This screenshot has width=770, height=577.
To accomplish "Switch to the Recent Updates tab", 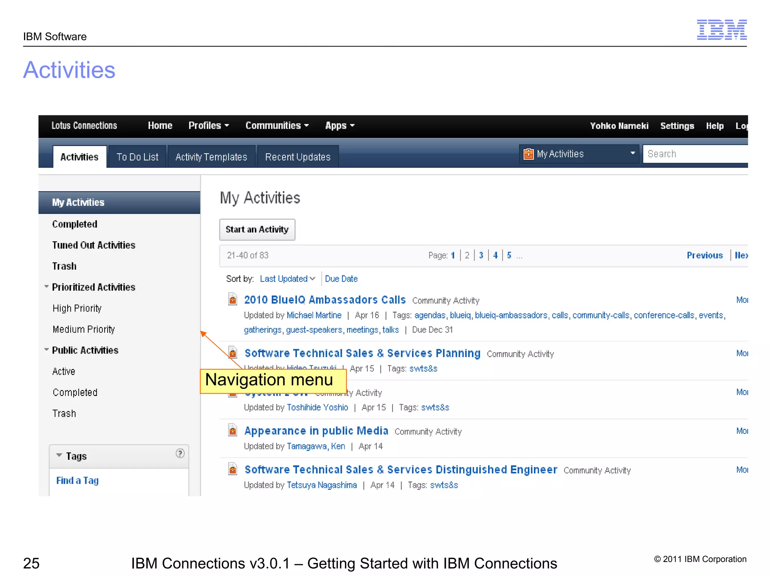I will point(298,157).
